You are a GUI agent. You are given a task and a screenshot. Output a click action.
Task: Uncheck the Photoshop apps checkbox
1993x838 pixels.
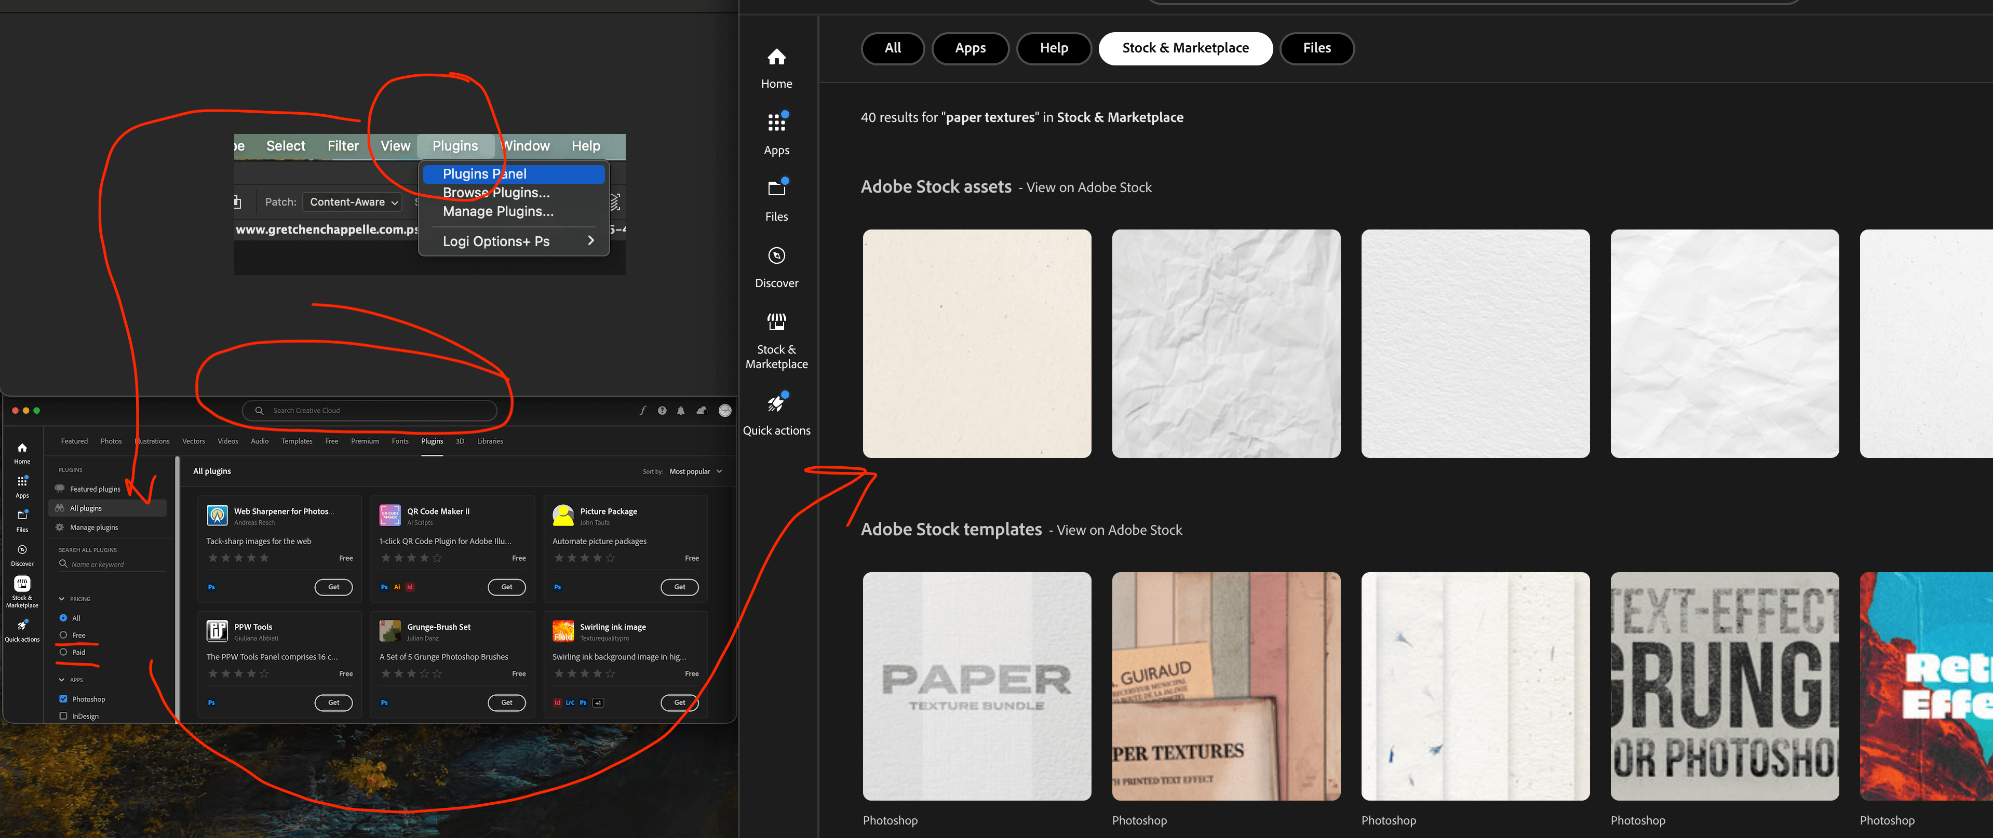(x=63, y=699)
